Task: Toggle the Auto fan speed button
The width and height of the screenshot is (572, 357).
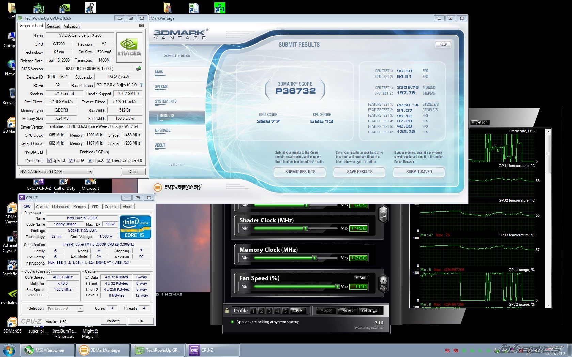Action: [x=362, y=278]
